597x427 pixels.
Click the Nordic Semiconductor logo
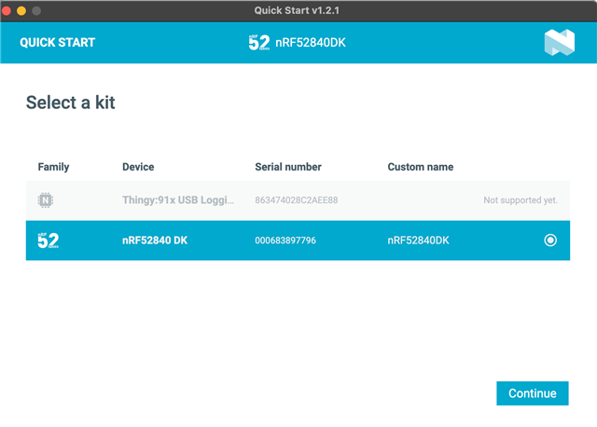point(560,42)
